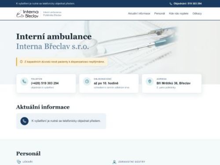Viewport: 220px width, 165px height.
Task: Click the nurse icon beside Zdravotní sestry
Action: pyautogui.click(x=114, y=162)
